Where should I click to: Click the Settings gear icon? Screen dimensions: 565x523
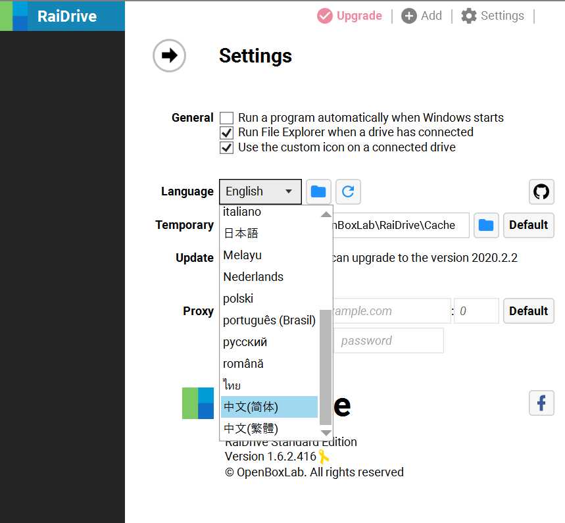pyautogui.click(x=469, y=16)
